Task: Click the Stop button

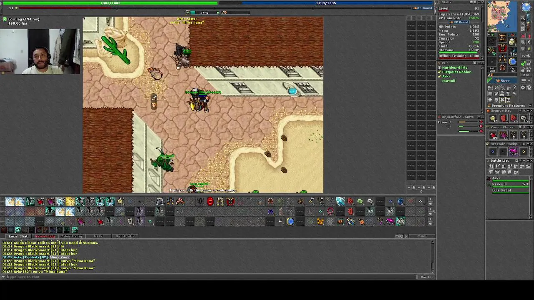Action: tap(526, 75)
